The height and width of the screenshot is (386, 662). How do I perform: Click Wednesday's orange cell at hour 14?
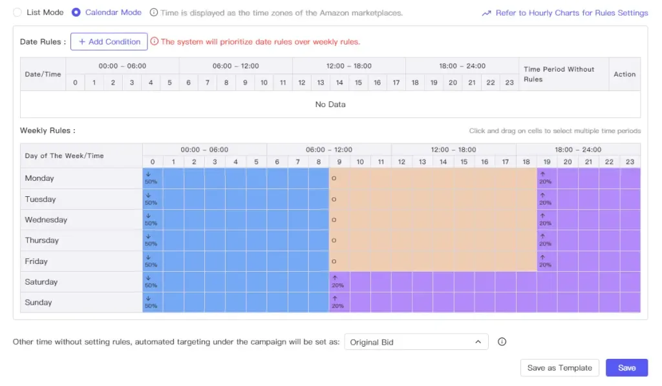(x=443, y=219)
